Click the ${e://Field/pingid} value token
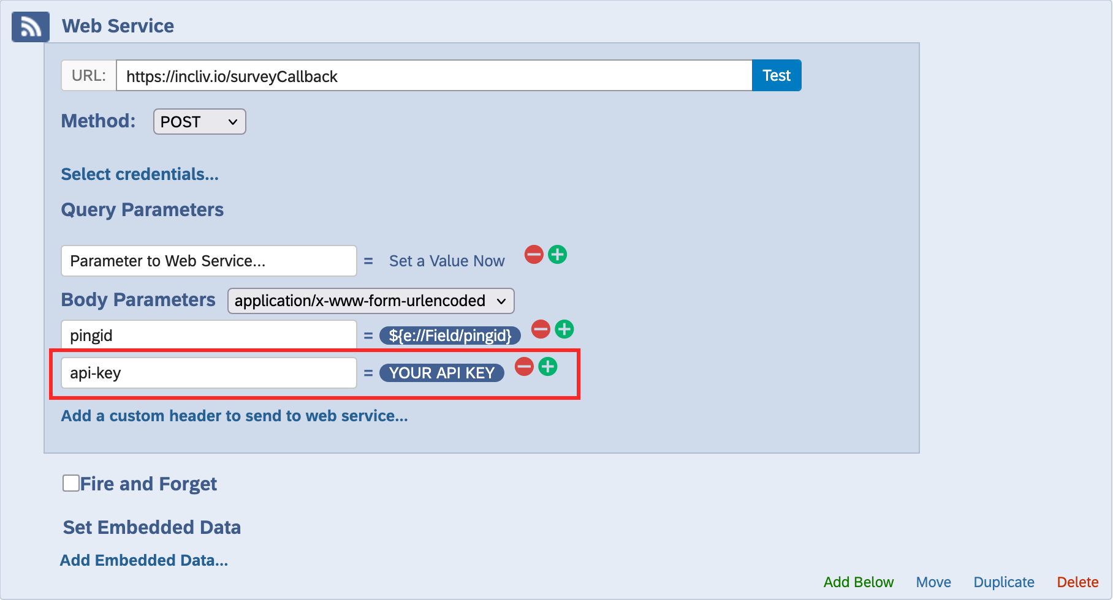This screenshot has height=600, width=1113. pyautogui.click(x=450, y=336)
